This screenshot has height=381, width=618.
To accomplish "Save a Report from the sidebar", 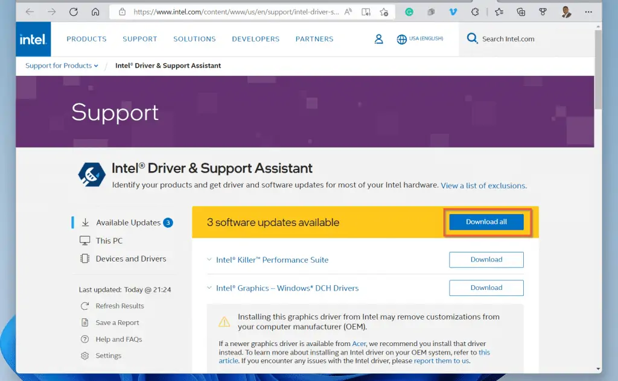I will click(118, 323).
